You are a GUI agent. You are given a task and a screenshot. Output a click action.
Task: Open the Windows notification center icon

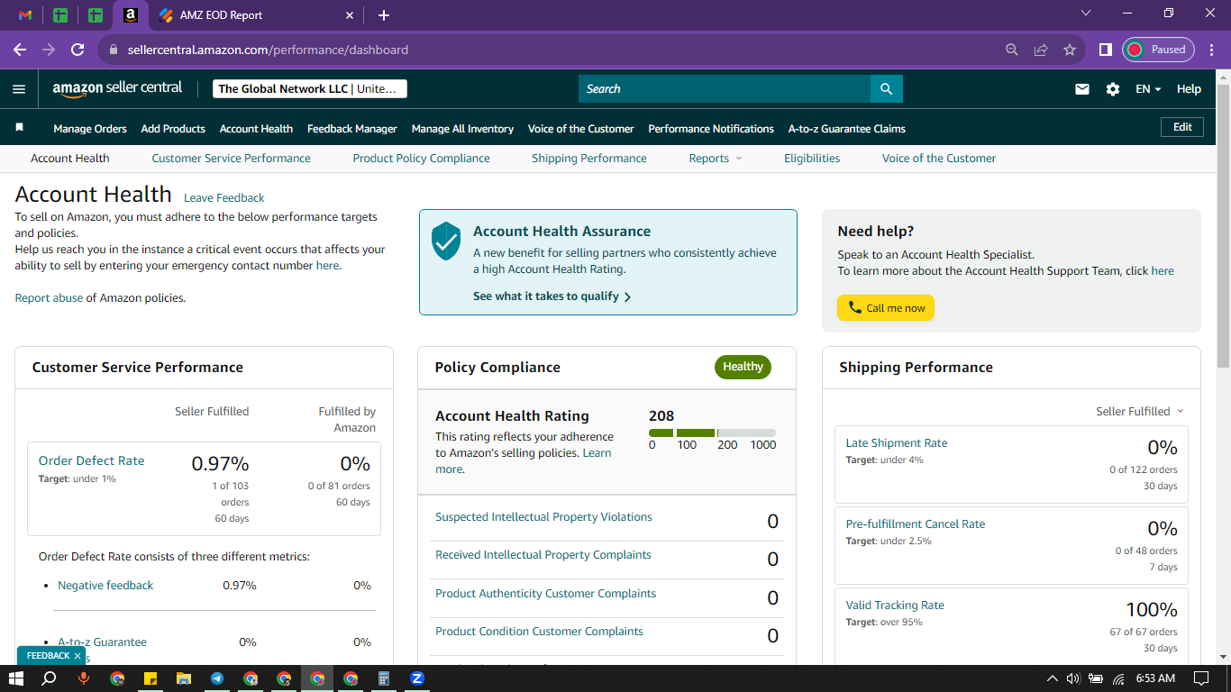(1200, 678)
